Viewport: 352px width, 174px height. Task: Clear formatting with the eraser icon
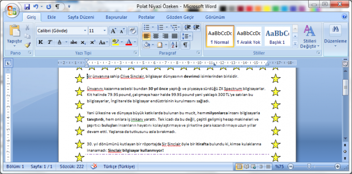pyautogui.click(x=133, y=31)
